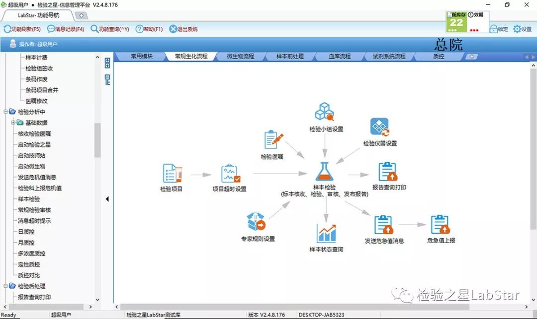Click the 效期 expiry indicator tile
The image size is (537, 319).
coord(478,22)
